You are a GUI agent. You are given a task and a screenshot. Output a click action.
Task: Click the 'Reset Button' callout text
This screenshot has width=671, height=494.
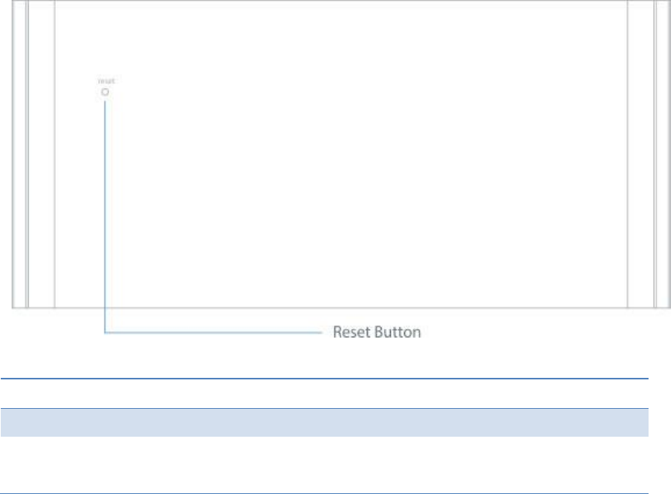point(376,333)
